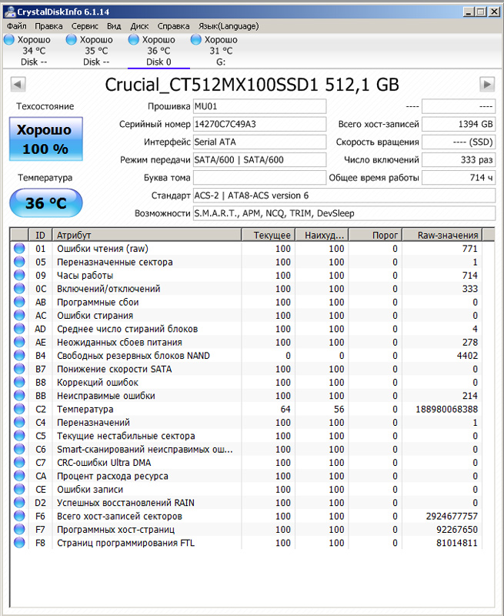Click status orb of row C4 Переназначений

pyautogui.click(x=19, y=422)
